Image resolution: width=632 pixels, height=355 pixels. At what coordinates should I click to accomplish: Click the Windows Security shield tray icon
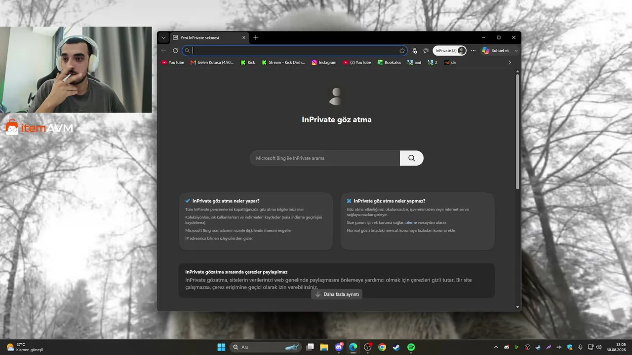pos(570,347)
